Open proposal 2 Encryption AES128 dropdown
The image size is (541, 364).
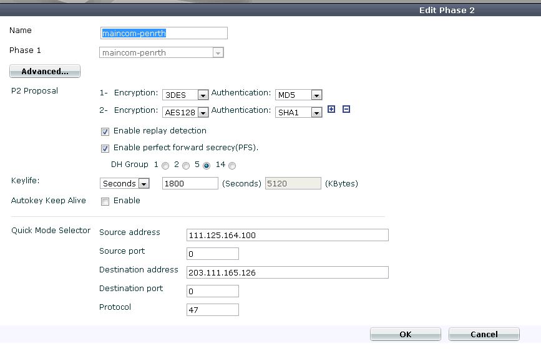tap(185, 112)
